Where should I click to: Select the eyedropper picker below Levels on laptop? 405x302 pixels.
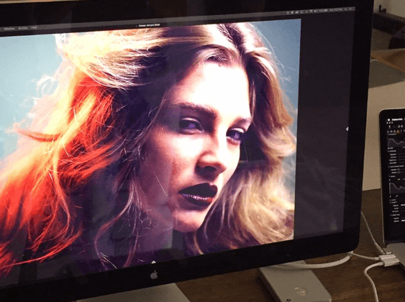coord(397,196)
